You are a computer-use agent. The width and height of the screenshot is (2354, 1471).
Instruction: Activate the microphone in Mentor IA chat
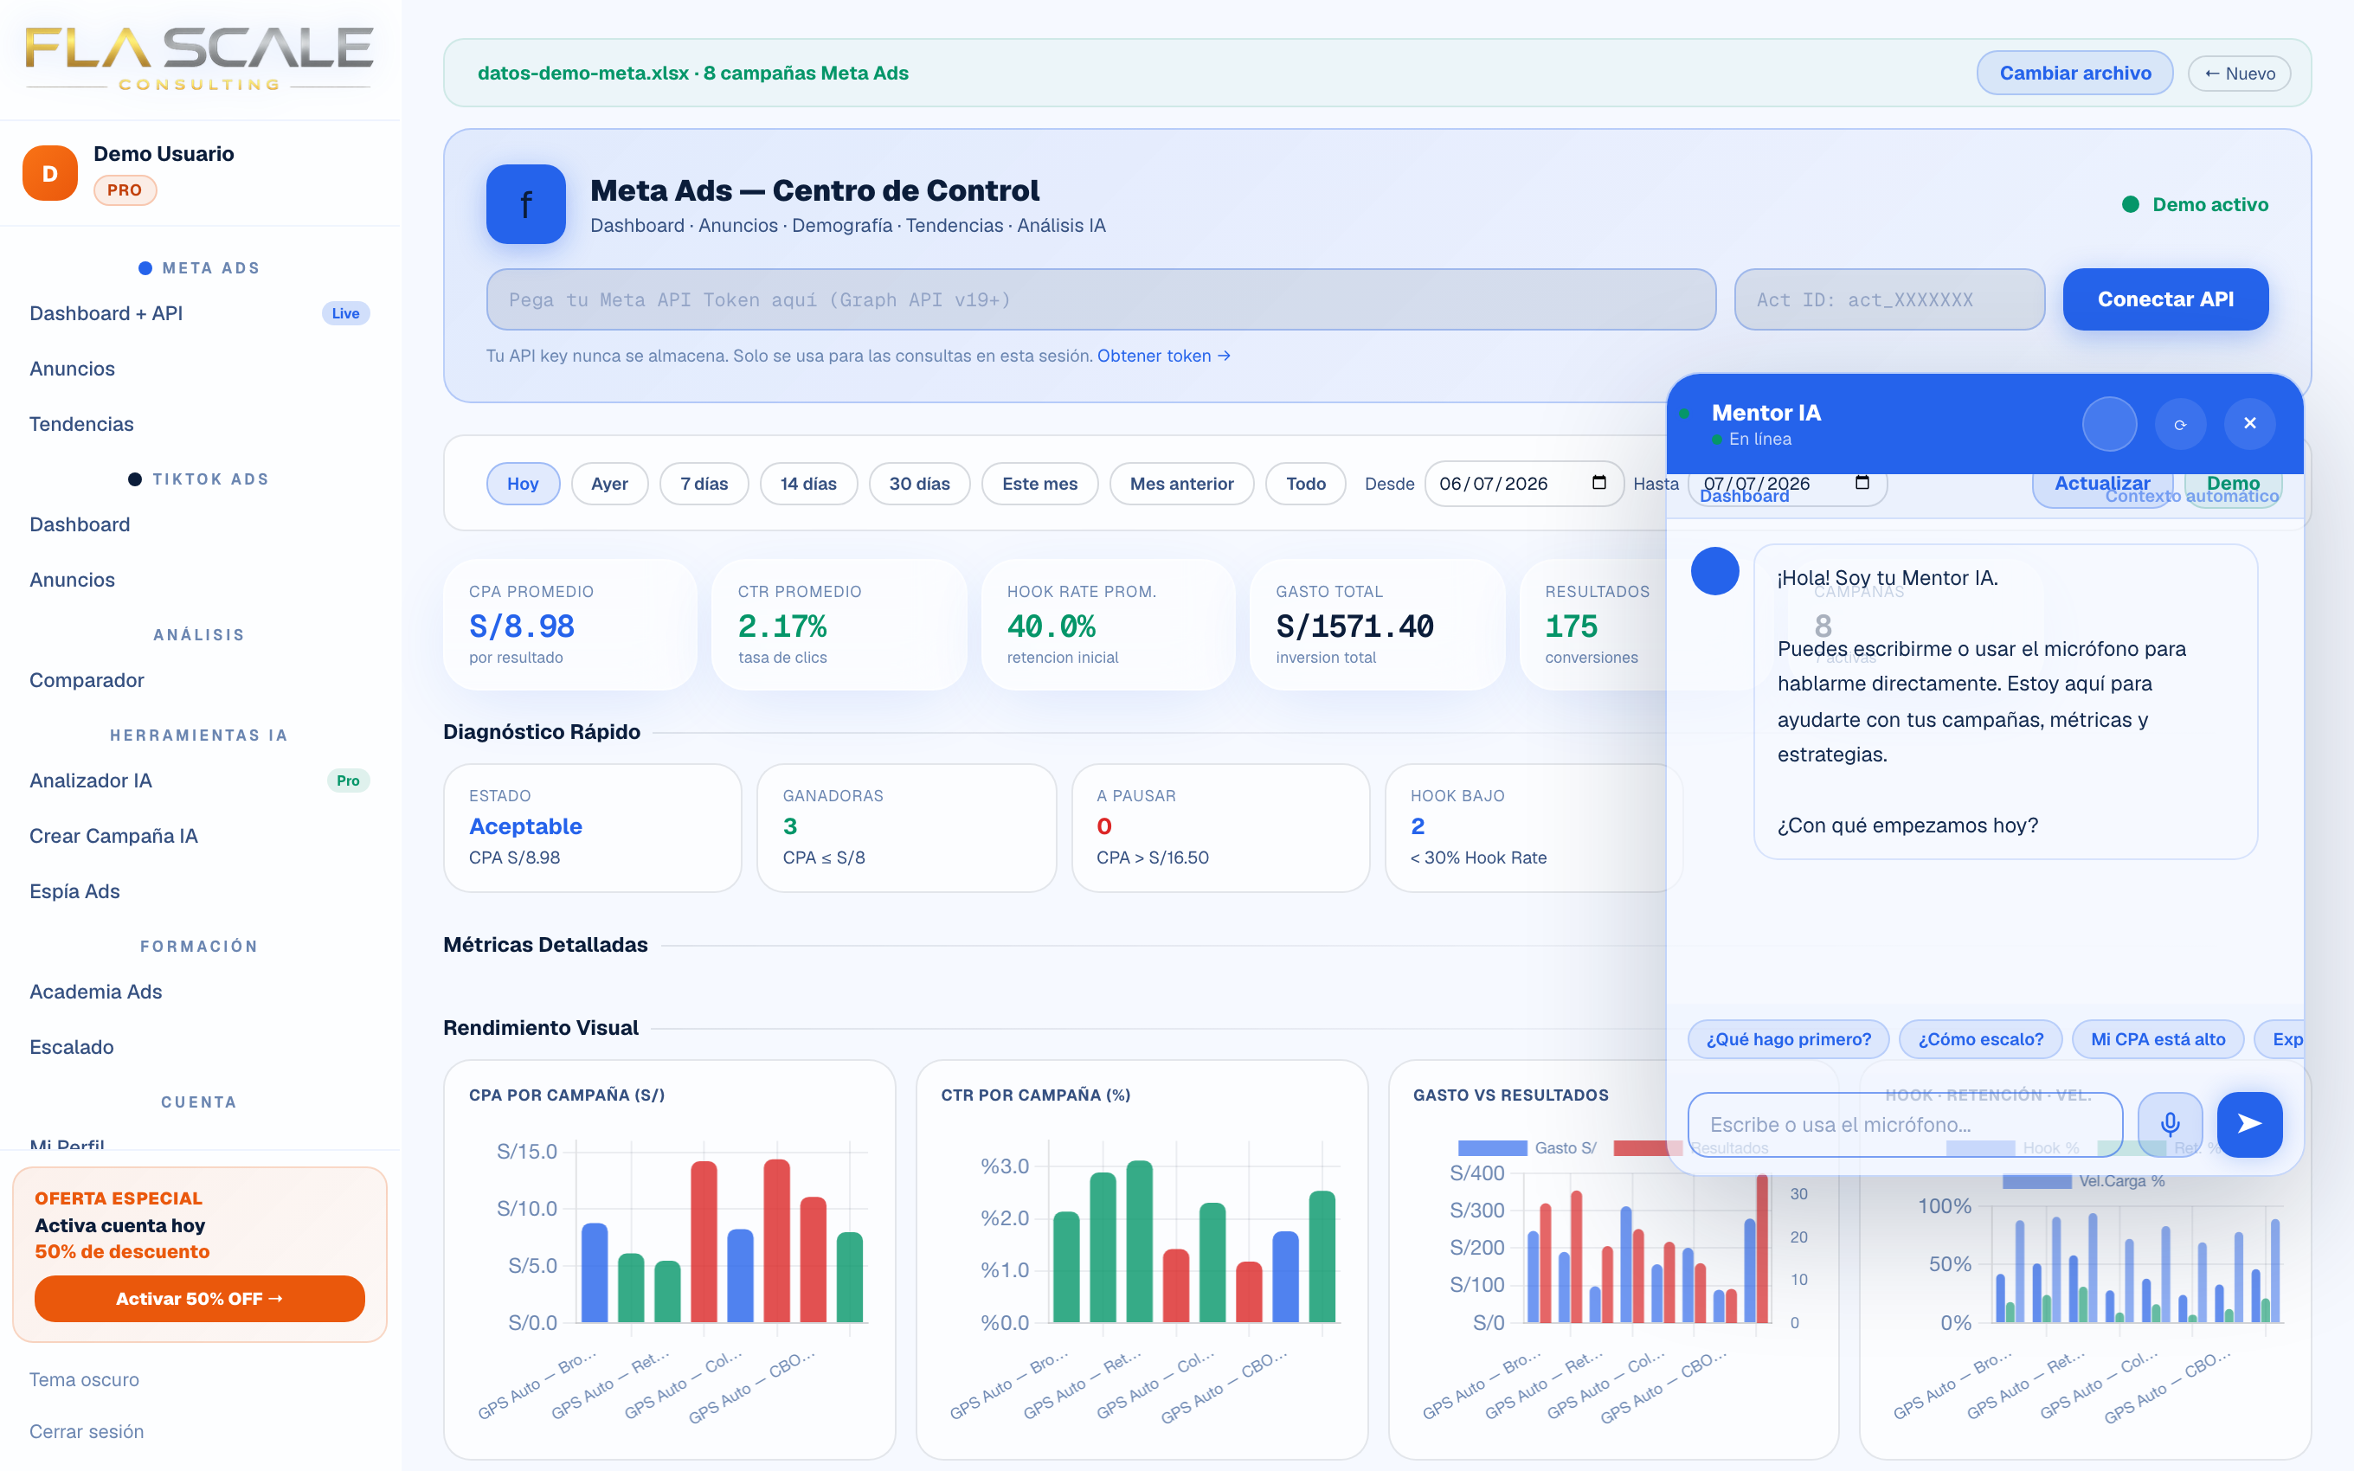(x=2171, y=1125)
